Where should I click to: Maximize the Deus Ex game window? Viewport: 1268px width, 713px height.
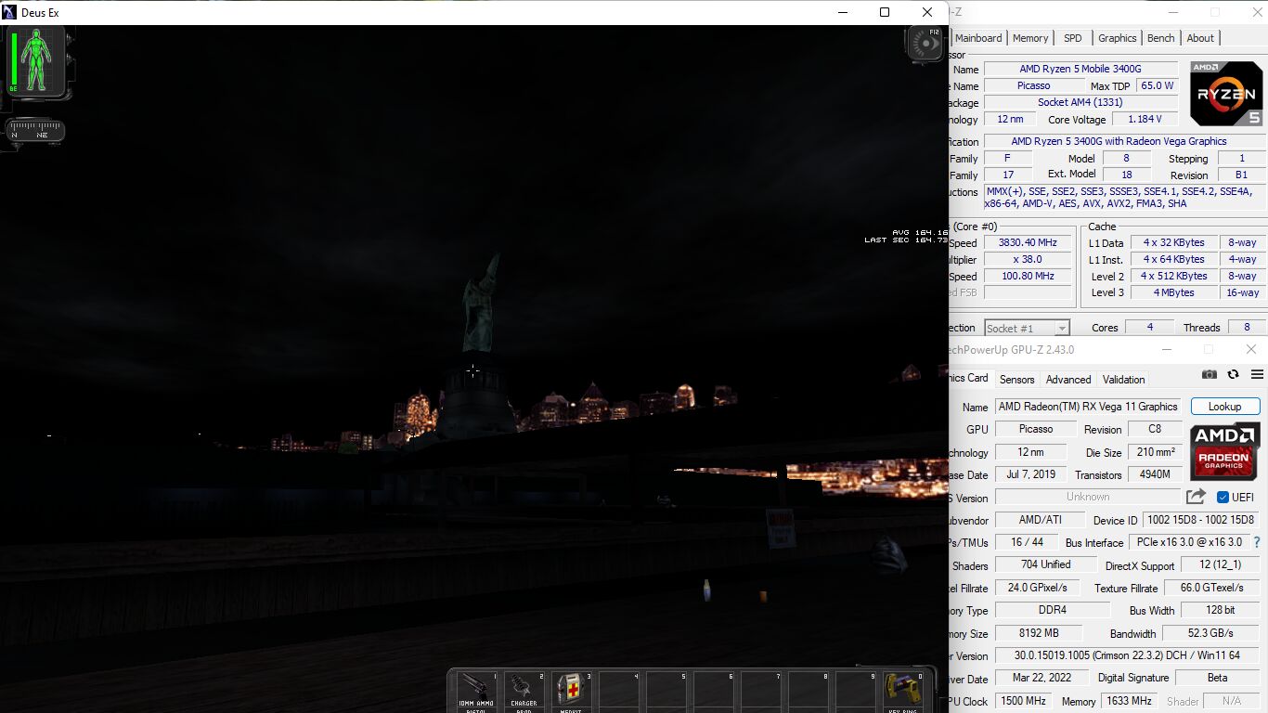pos(885,12)
